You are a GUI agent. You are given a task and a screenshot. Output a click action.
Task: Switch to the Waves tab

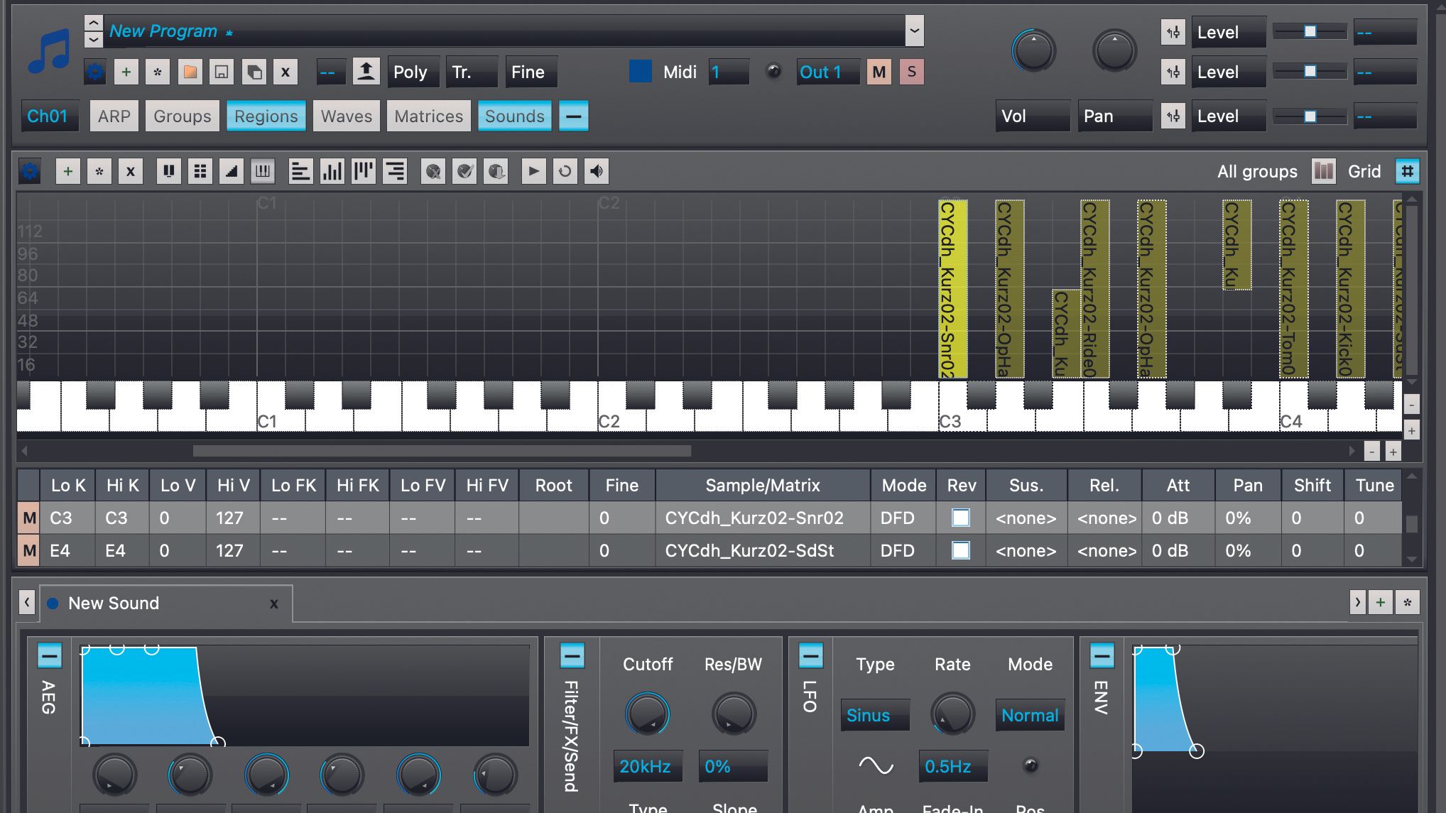tap(346, 116)
